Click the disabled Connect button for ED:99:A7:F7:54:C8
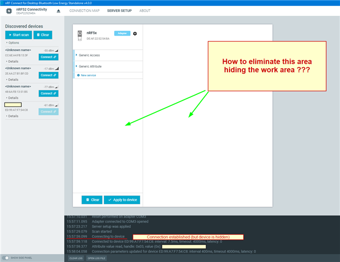340x262 pixels. [x=49, y=111]
